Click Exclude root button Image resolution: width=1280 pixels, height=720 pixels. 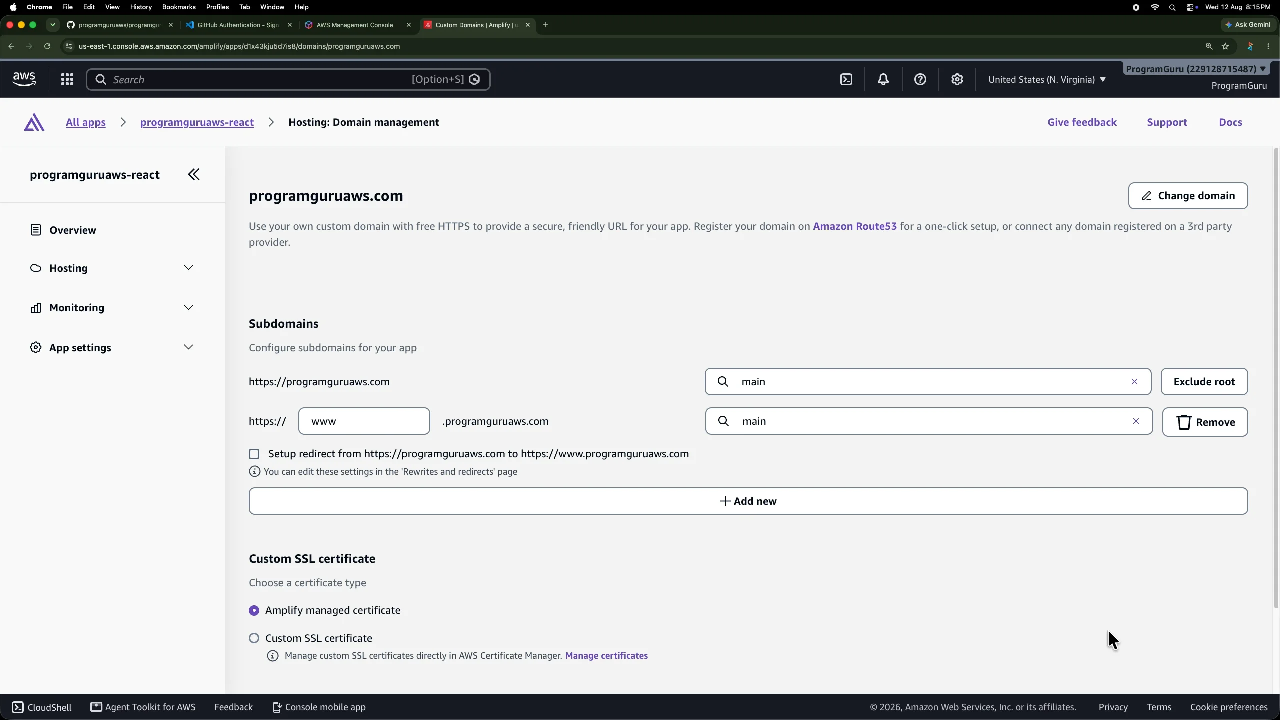click(x=1204, y=382)
